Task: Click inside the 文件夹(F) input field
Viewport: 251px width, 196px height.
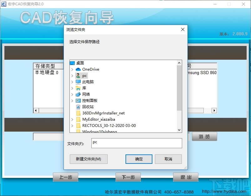Action: tap(136, 143)
